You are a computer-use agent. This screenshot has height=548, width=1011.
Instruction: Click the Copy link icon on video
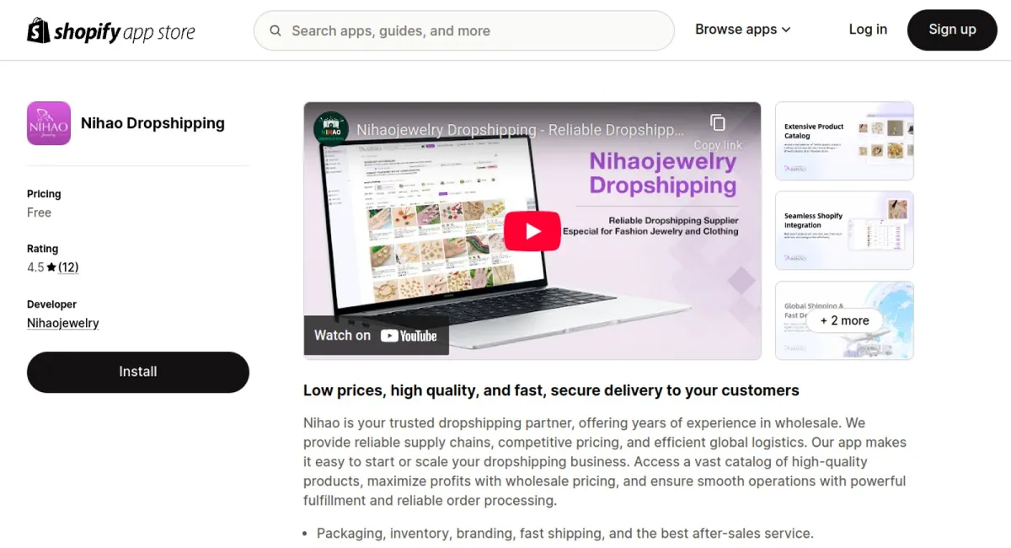pos(718,123)
